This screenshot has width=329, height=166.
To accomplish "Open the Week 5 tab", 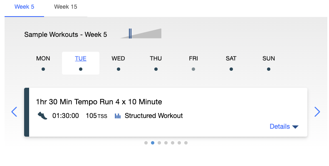I will tap(25, 7).
